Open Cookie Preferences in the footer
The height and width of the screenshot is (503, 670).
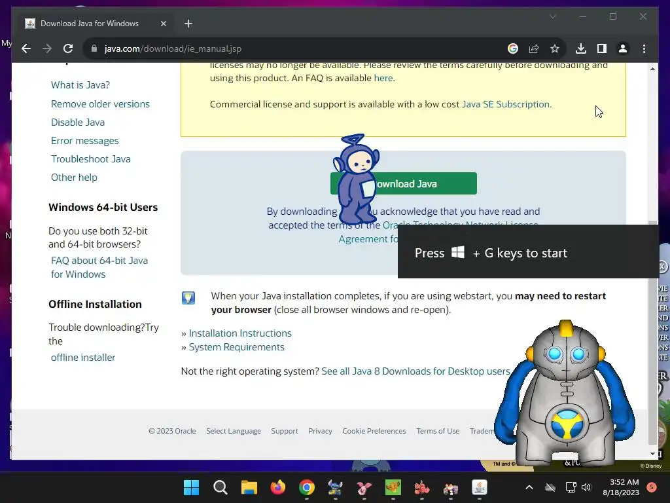click(x=374, y=431)
